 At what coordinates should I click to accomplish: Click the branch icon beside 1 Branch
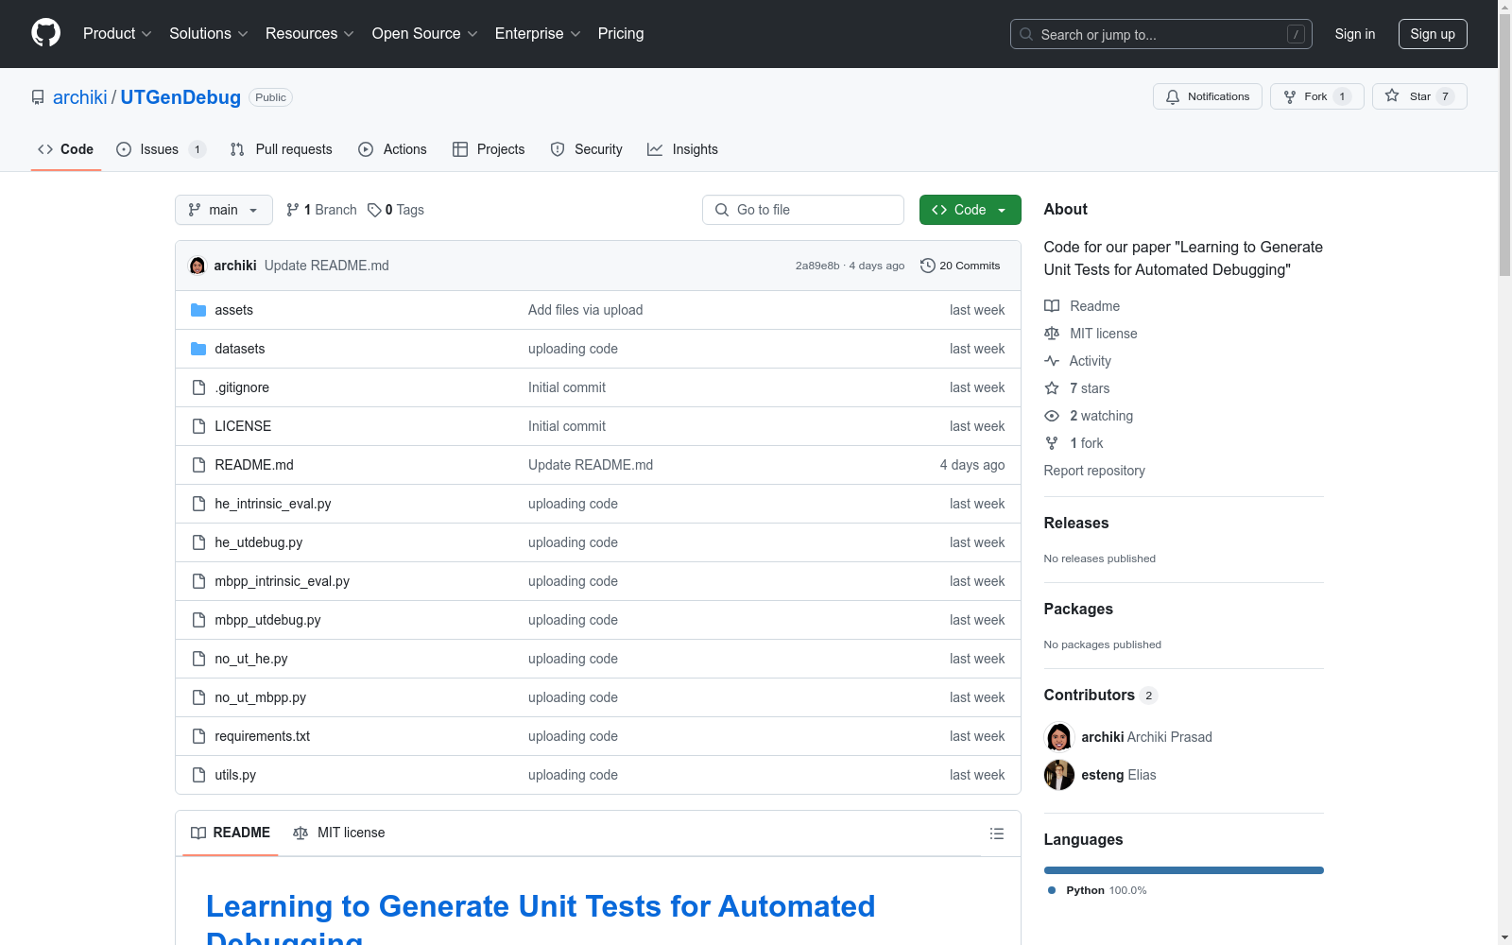[x=293, y=210]
